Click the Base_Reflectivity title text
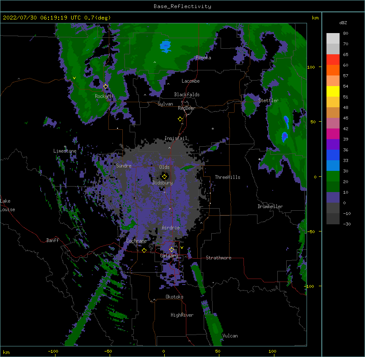This screenshot has width=365, height=357. click(182, 6)
